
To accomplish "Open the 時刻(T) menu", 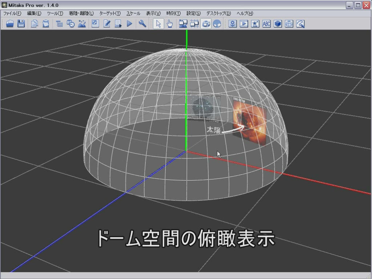I will tap(174, 13).
